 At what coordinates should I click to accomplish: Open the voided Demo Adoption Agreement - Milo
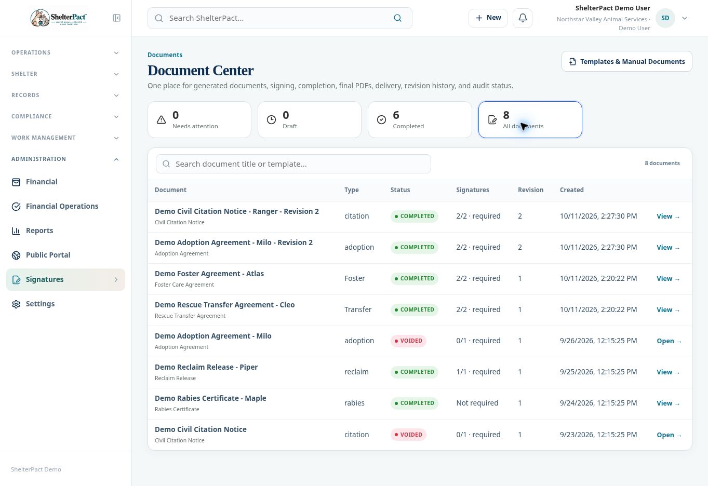669,341
